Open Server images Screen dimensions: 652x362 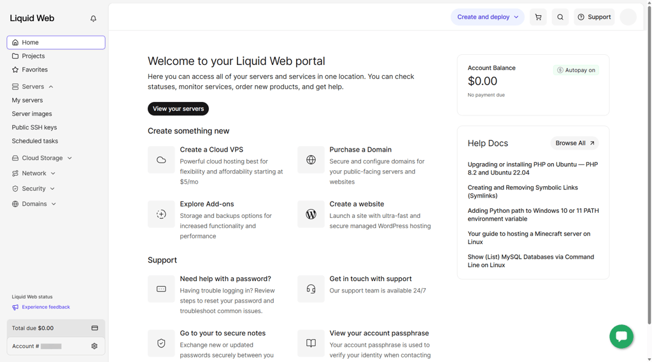coord(32,114)
